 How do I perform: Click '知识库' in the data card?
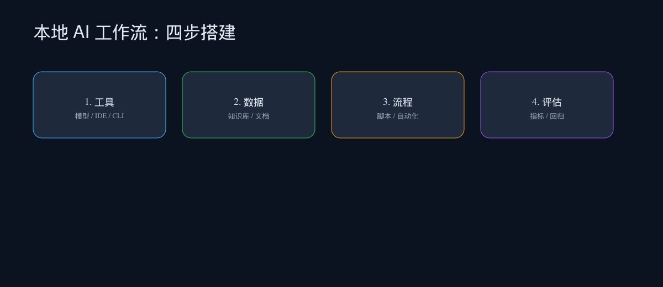(x=238, y=116)
